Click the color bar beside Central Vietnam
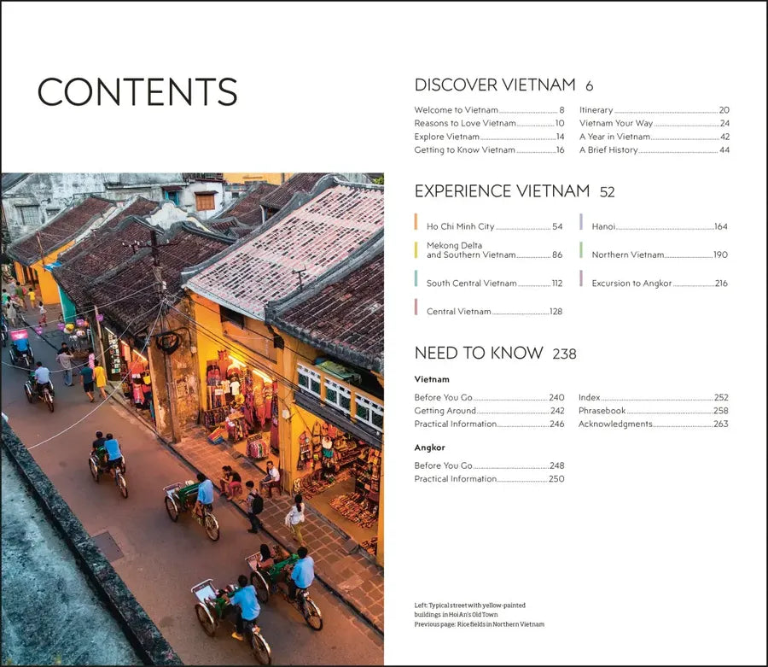 pos(416,307)
